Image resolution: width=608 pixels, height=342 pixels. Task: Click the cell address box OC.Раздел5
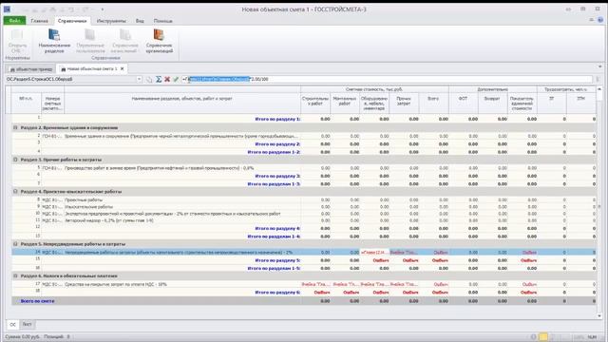(71, 79)
